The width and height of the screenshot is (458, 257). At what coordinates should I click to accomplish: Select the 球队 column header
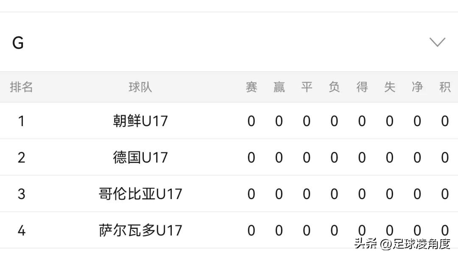pos(141,87)
